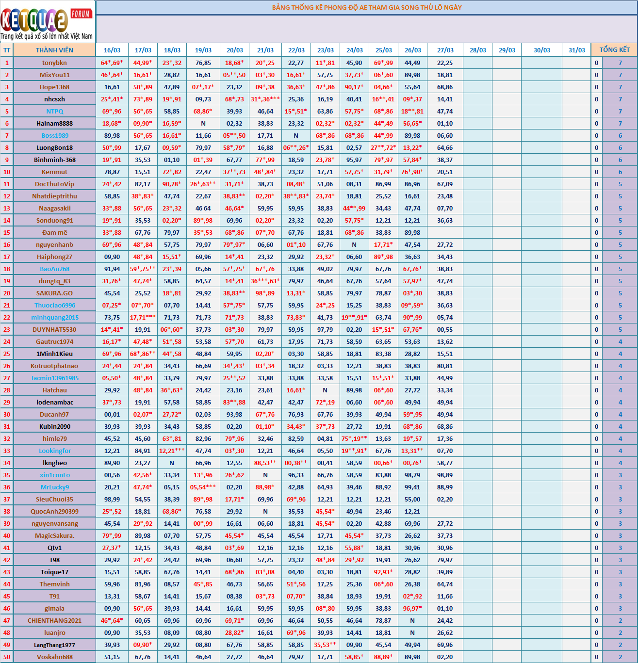638x663 pixels.
Task: Click the member name nguyenhanb
Action: click(54, 244)
